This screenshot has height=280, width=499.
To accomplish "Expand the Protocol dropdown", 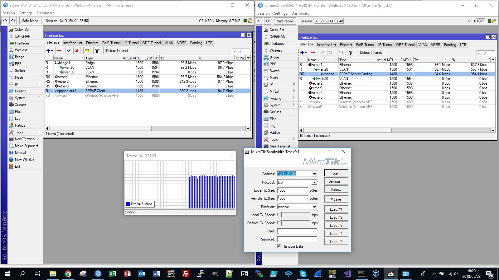I will (314, 182).
